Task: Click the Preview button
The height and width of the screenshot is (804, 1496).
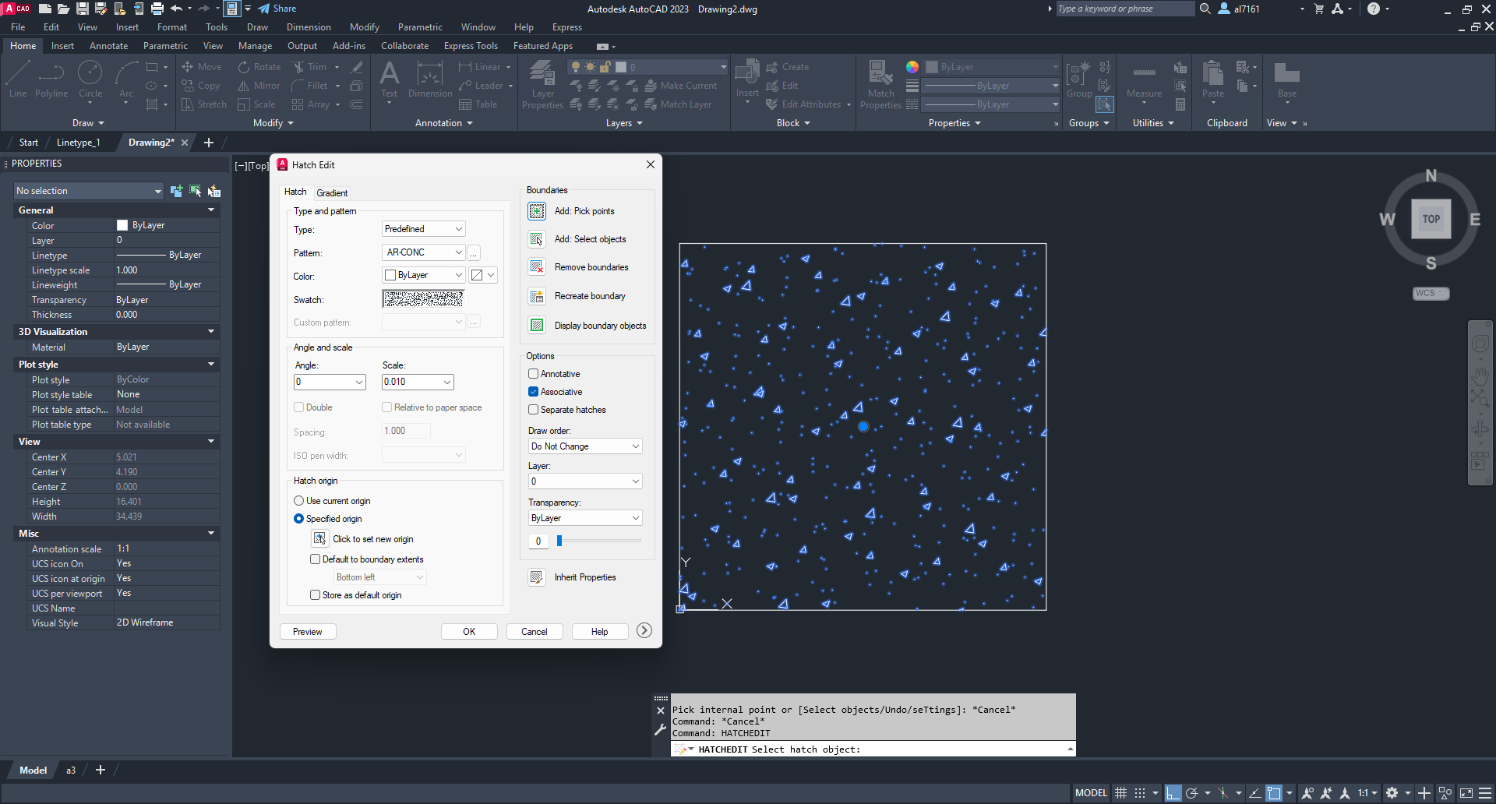Action: click(x=308, y=632)
